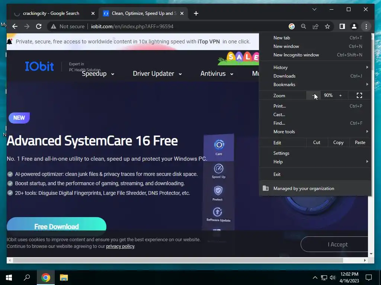Select Print... in the menu
Image resolution: width=381 pixels, height=285 pixels.
pyautogui.click(x=315, y=106)
